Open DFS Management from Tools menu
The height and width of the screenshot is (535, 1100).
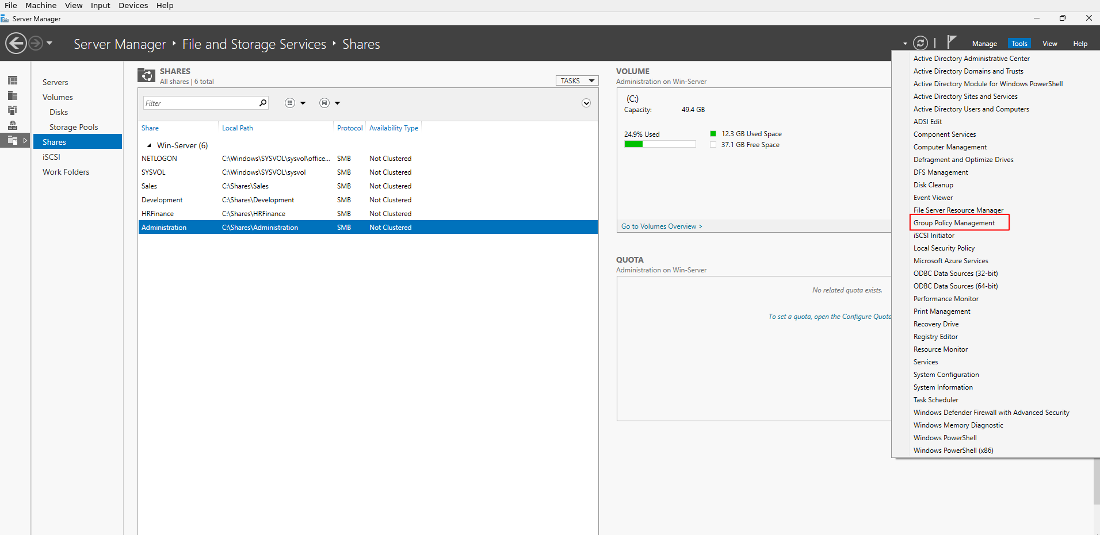tap(941, 172)
